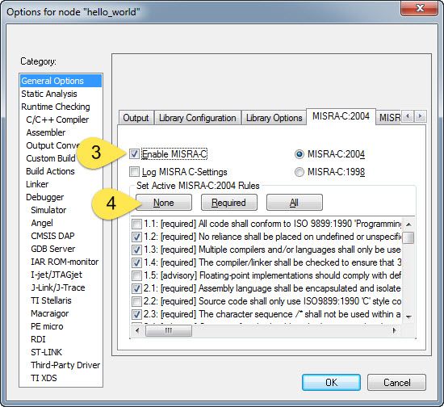Confirm with the OK button
Screen dimensions: 444x407
click(x=331, y=382)
